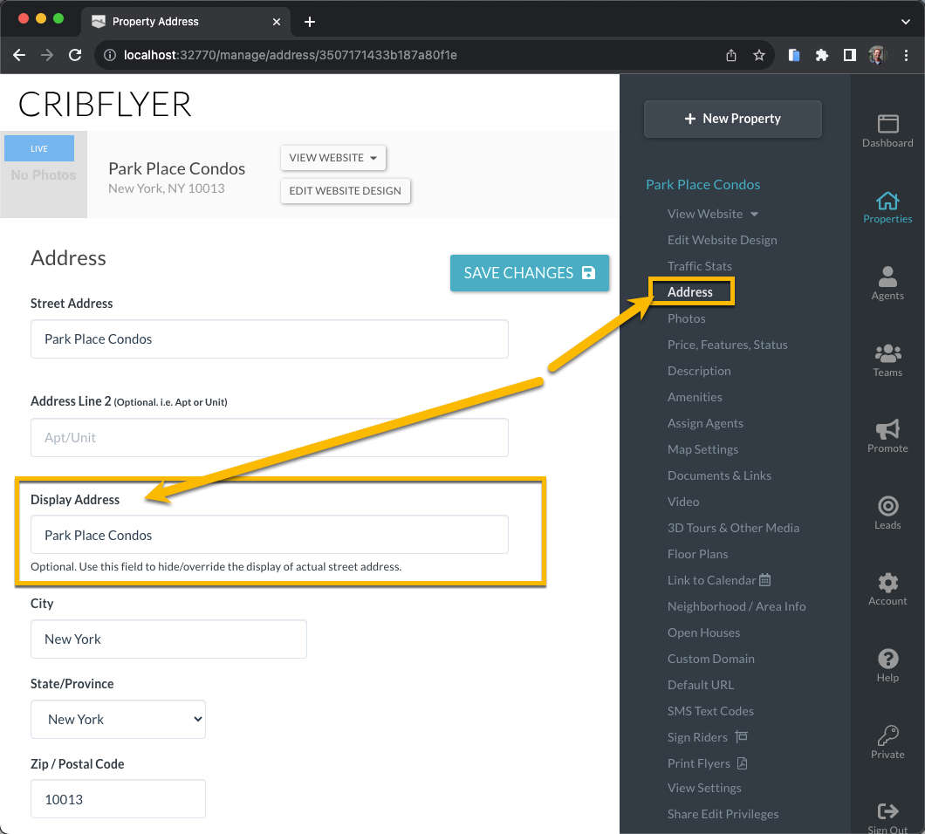The width and height of the screenshot is (925, 834).
Task: Click the New Property button
Action: tap(732, 119)
